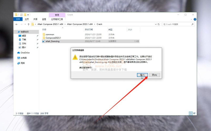
Task: Click the search magnifier icon
Action: [x=192, y=24]
